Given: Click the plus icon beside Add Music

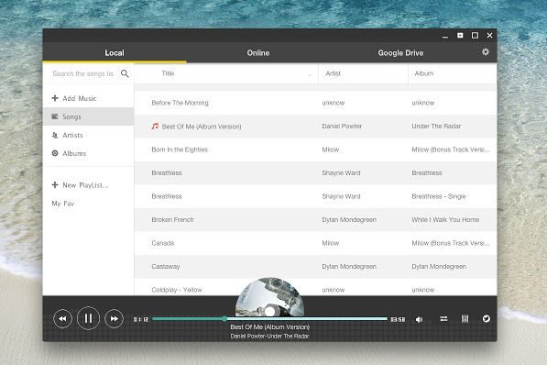Looking at the screenshot, I should point(55,98).
